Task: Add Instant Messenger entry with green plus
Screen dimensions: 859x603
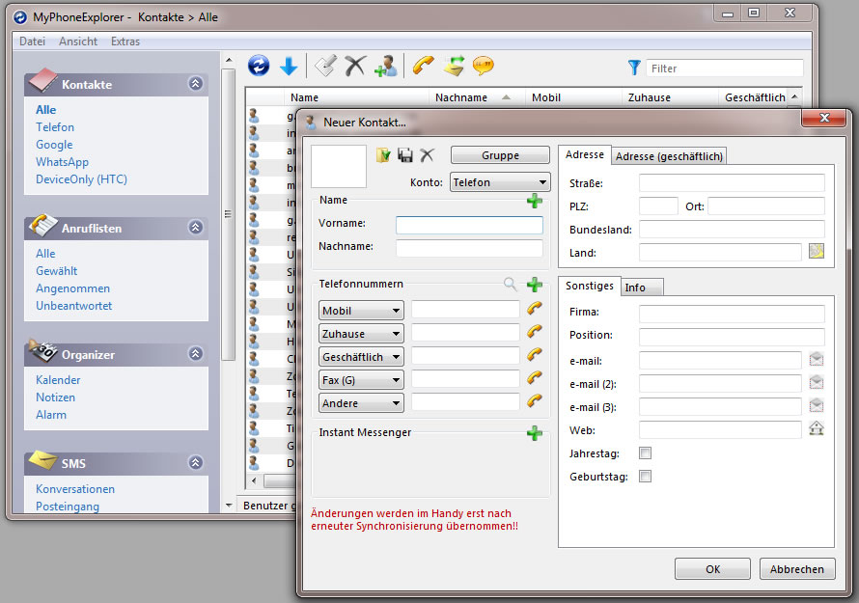Action: point(534,433)
